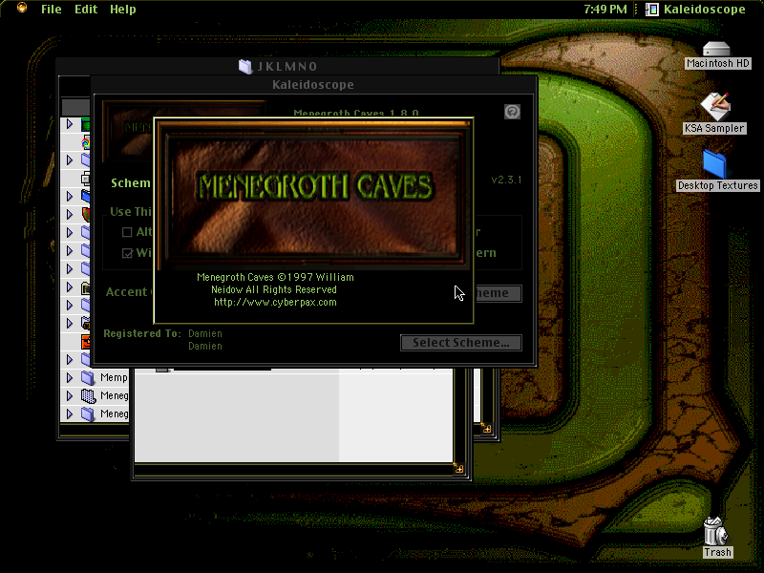
Task: Open the Macintosh HD drive icon
Action: tap(716, 49)
